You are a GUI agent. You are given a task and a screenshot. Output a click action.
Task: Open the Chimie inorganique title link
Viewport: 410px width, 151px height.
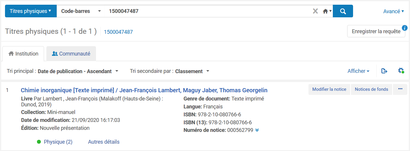click(144, 90)
